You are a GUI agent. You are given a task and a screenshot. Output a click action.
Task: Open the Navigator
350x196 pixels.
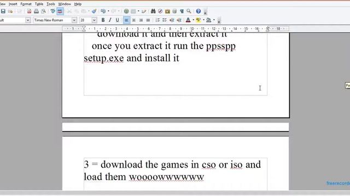160,11
